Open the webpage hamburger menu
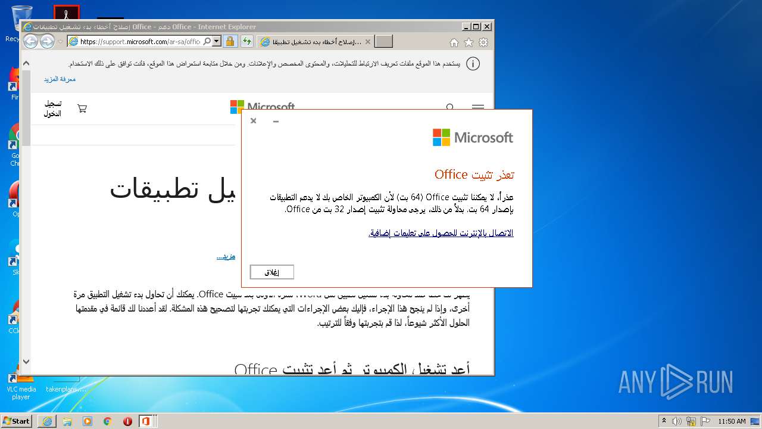Image resolution: width=762 pixels, height=429 pixels. [477, 107]
